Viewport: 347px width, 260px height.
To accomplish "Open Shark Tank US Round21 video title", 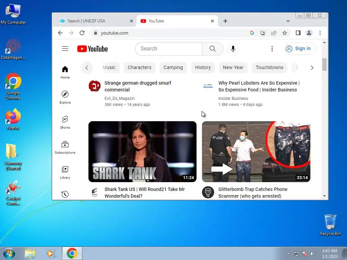I will (x=144, y=193).
